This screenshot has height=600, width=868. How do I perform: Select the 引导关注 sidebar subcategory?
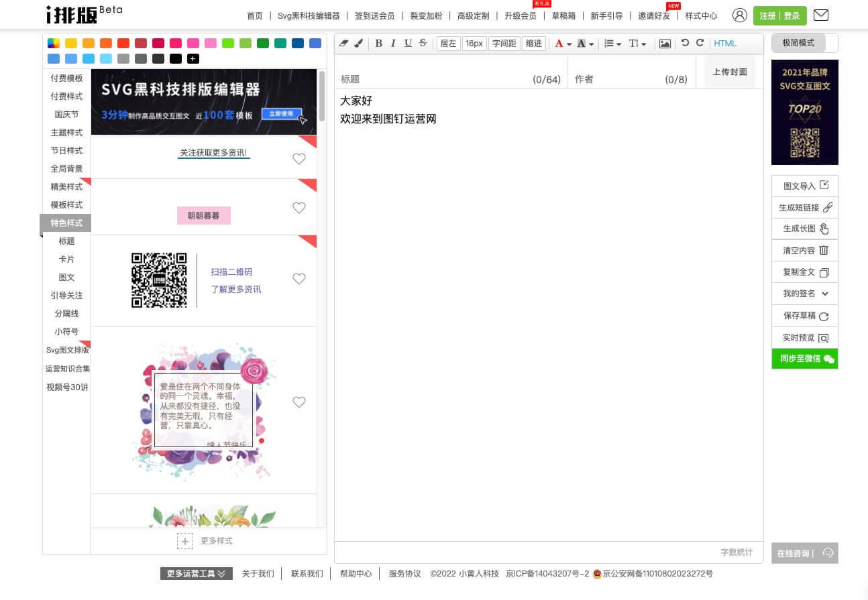click(66, 296)
